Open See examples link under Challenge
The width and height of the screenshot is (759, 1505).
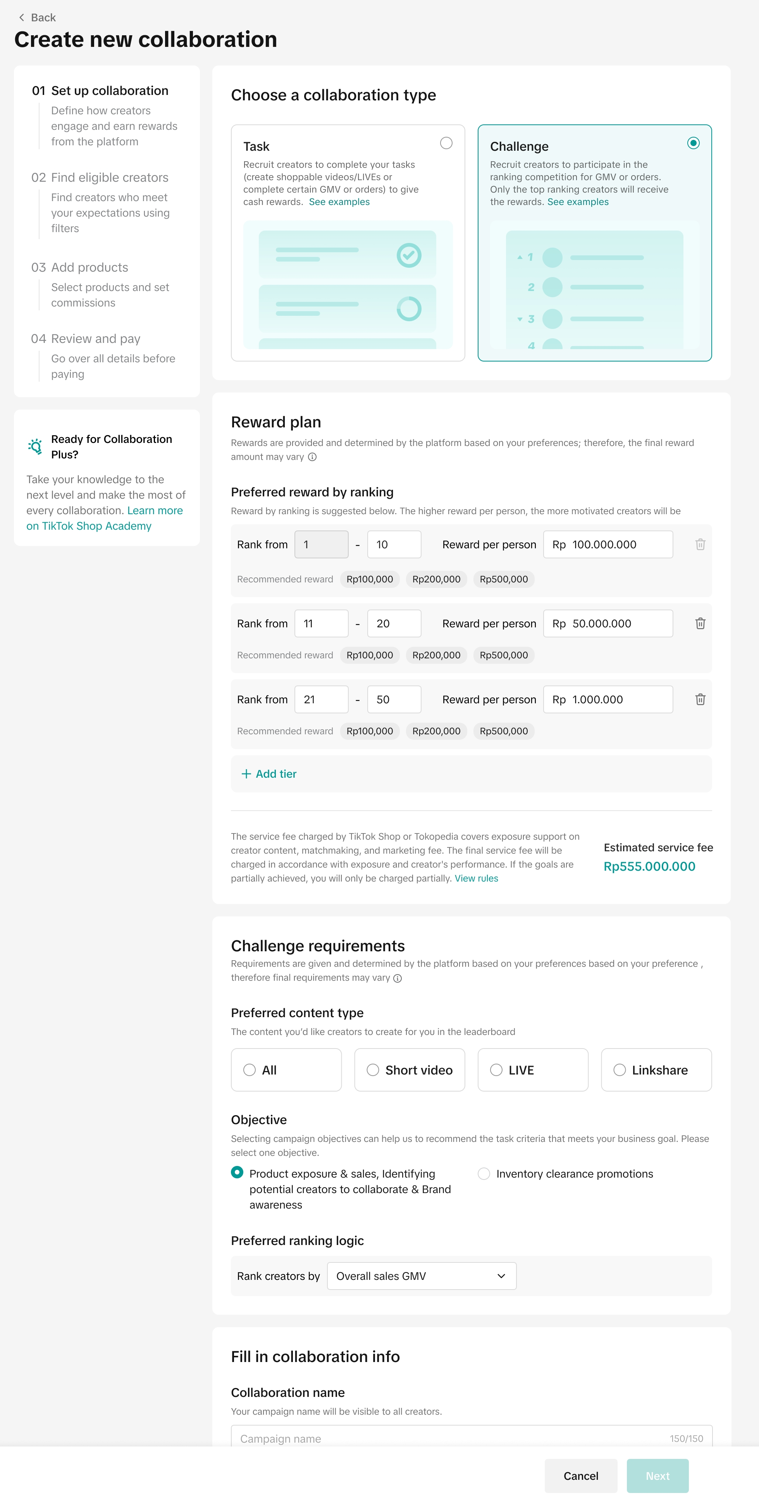coord(577,201)
